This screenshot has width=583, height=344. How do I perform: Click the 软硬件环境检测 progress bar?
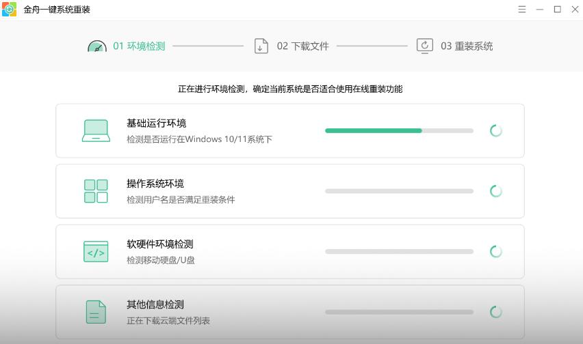pyautogui.click(x=400, y=252)
